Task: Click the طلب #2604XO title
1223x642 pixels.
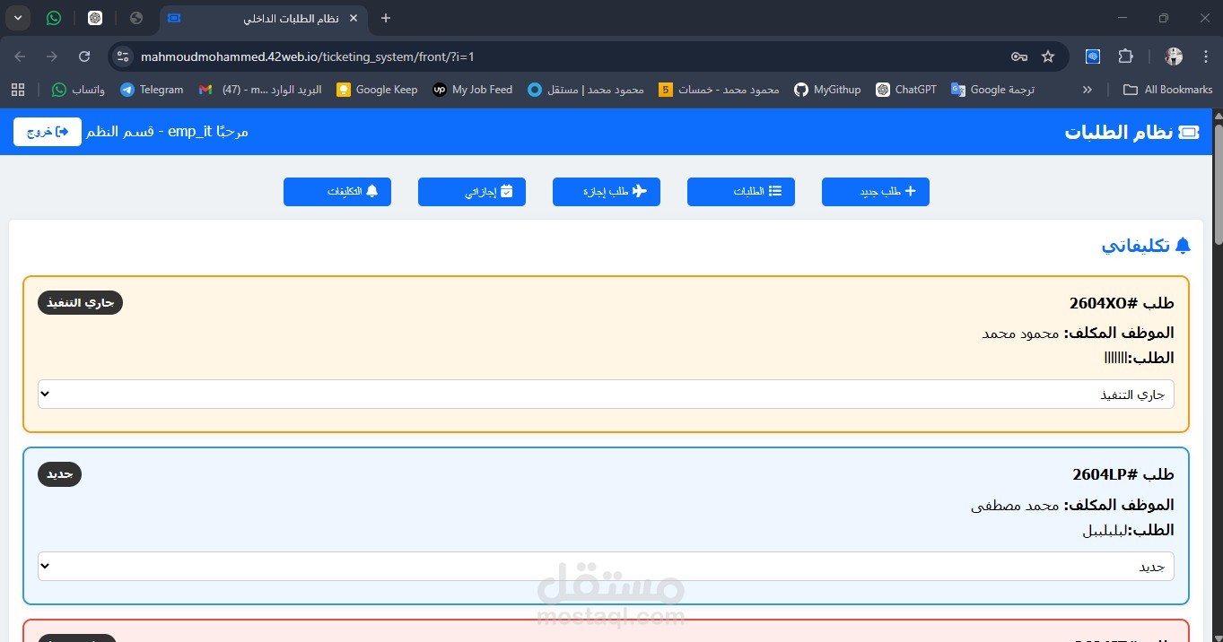Action: pyautogui.click(x=1122, y=303)
